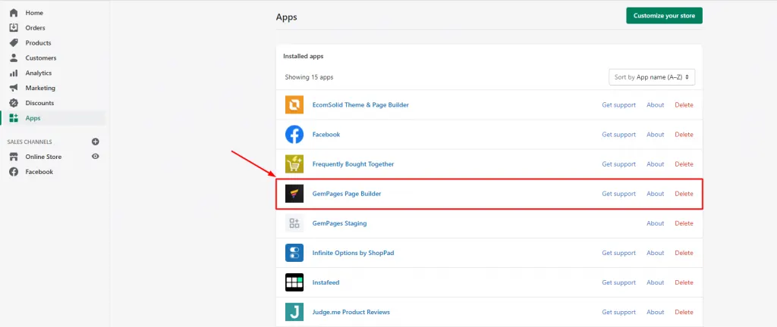This screenshot has height=327, width=777.
Task: Open Online Store sales channel
Action: click(43, 157)
